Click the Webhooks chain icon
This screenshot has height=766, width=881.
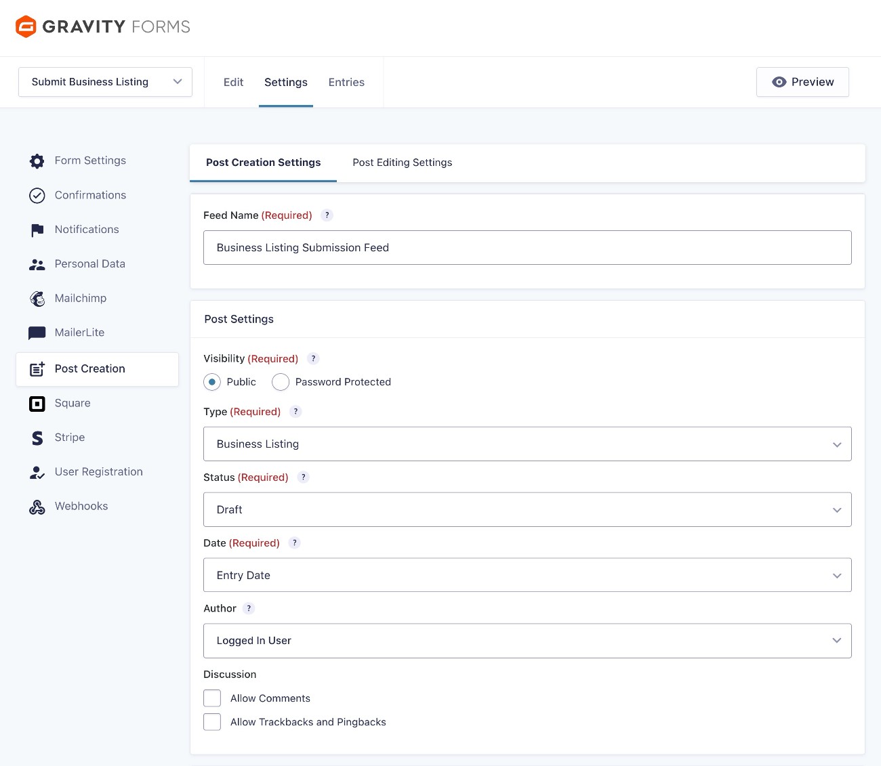[37, 506]
